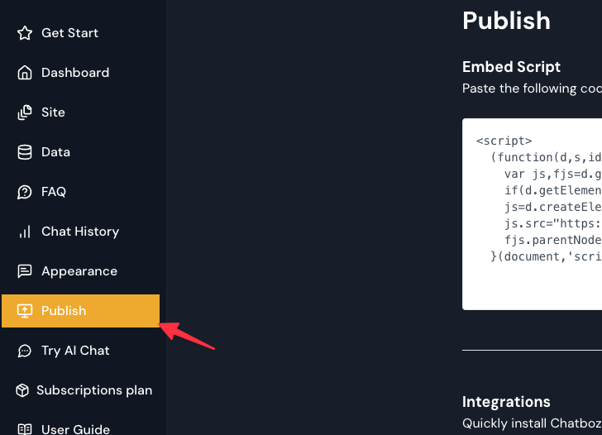
Task: Open the Site section
Action: [53, 112]
